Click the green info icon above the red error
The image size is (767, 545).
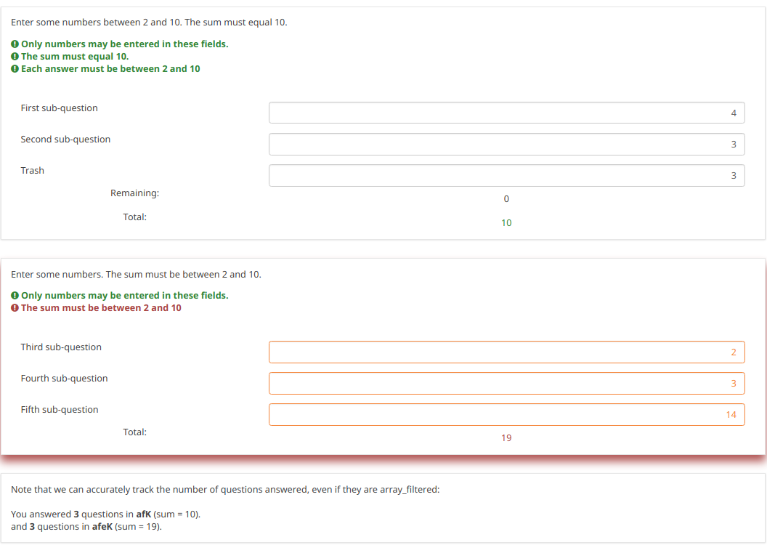(x=15, y=296)
